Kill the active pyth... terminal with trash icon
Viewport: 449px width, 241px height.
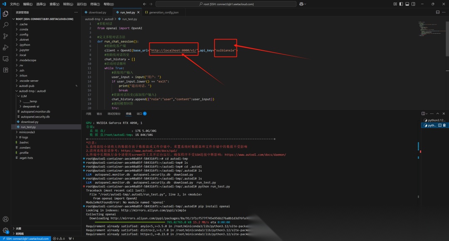pyautogui.click(x=444, y=125)
